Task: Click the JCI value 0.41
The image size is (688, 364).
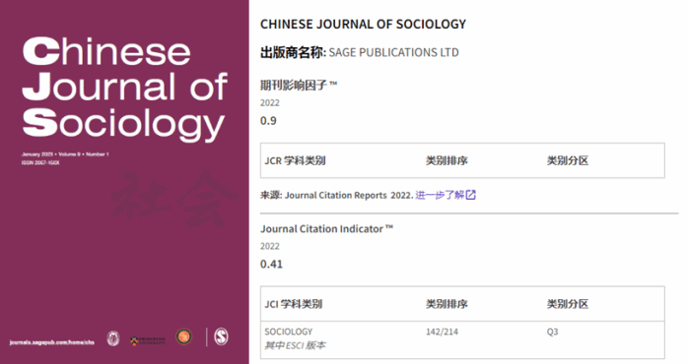Action: tap(271, 264)
